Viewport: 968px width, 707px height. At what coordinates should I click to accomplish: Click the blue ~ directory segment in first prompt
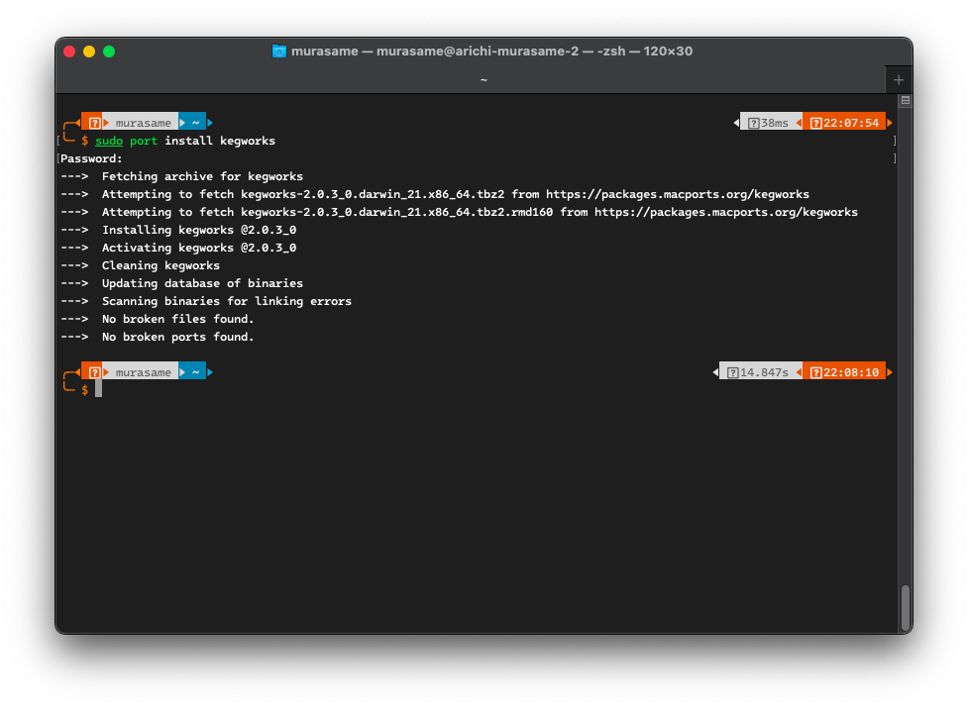pyautogui.click(x=195, y=123)
